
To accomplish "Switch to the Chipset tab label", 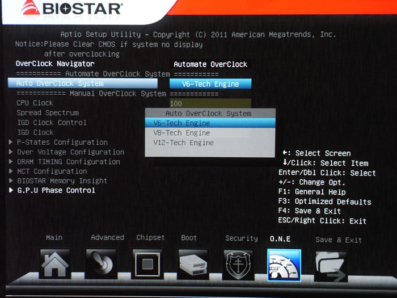I will coord(150,237).
